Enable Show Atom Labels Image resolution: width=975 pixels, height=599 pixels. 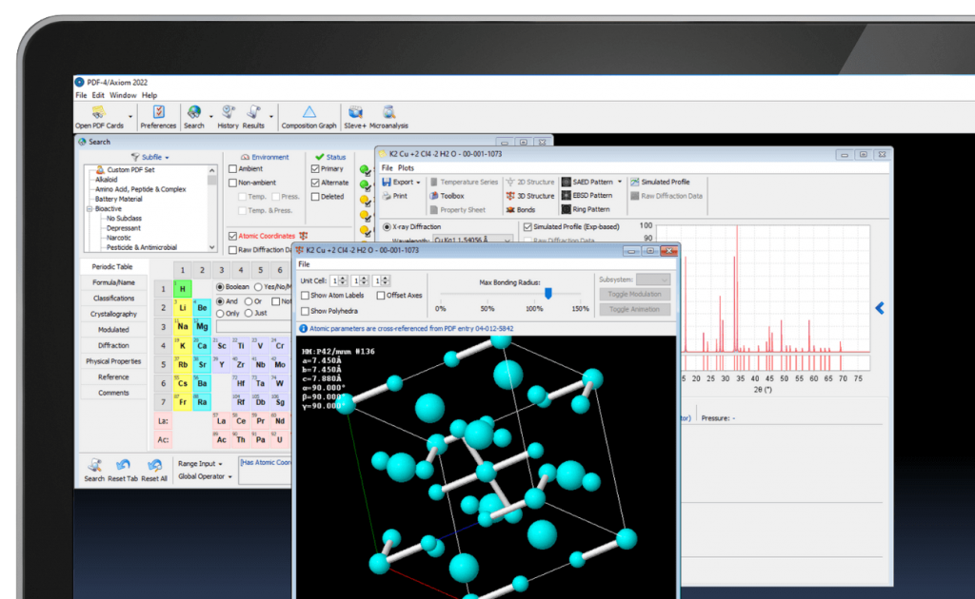pos(306,296)
